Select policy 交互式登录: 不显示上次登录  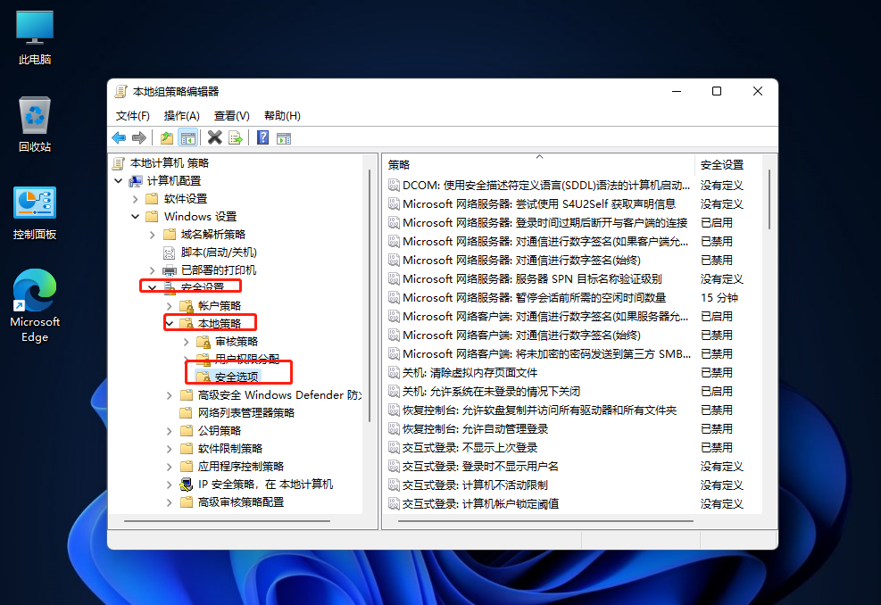[470, 447]
